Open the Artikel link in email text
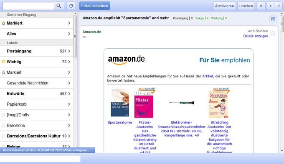 tap(208, 76)
